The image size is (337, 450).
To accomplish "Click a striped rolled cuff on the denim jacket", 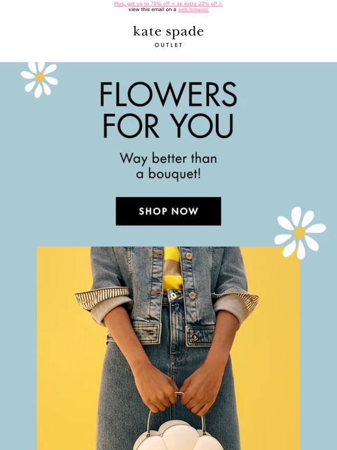I will [x=102, y=299].
